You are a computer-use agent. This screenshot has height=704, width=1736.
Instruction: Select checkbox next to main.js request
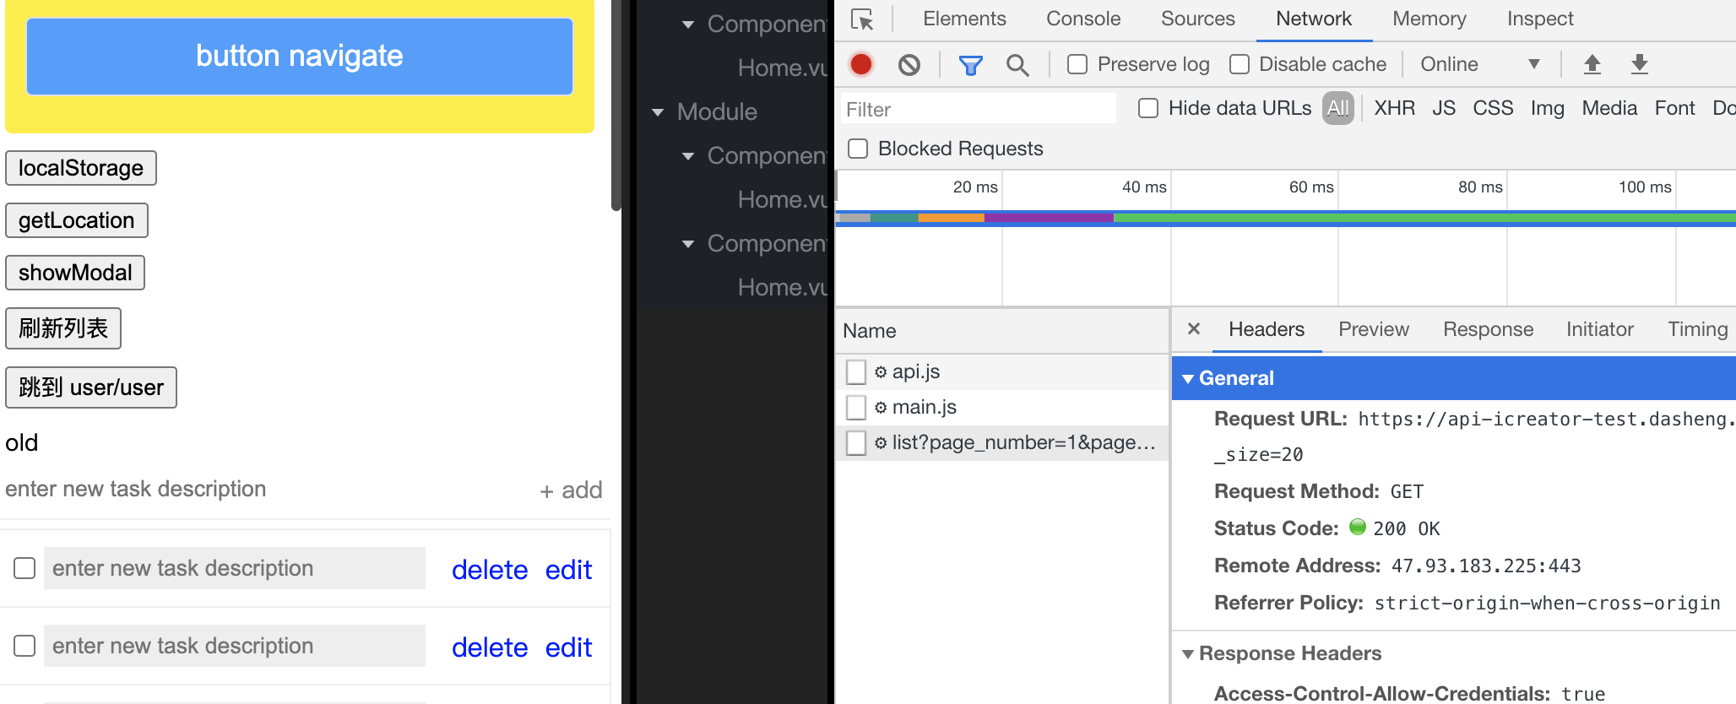[856, 408]
